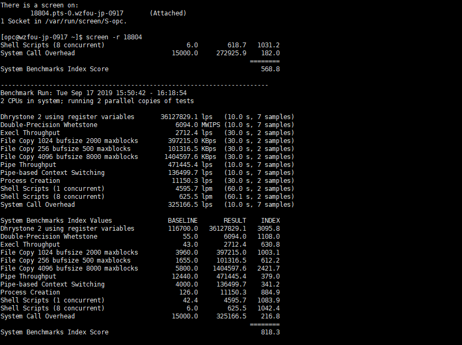
Task: Select the '2 CPUs in system' line
Action: click(x=97, y=101)
